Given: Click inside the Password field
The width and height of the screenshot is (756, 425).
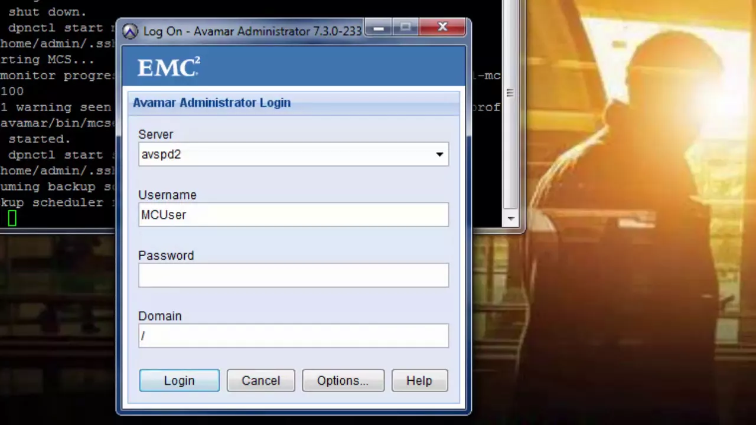Looking at the screenshot, I should coord(294,276).
